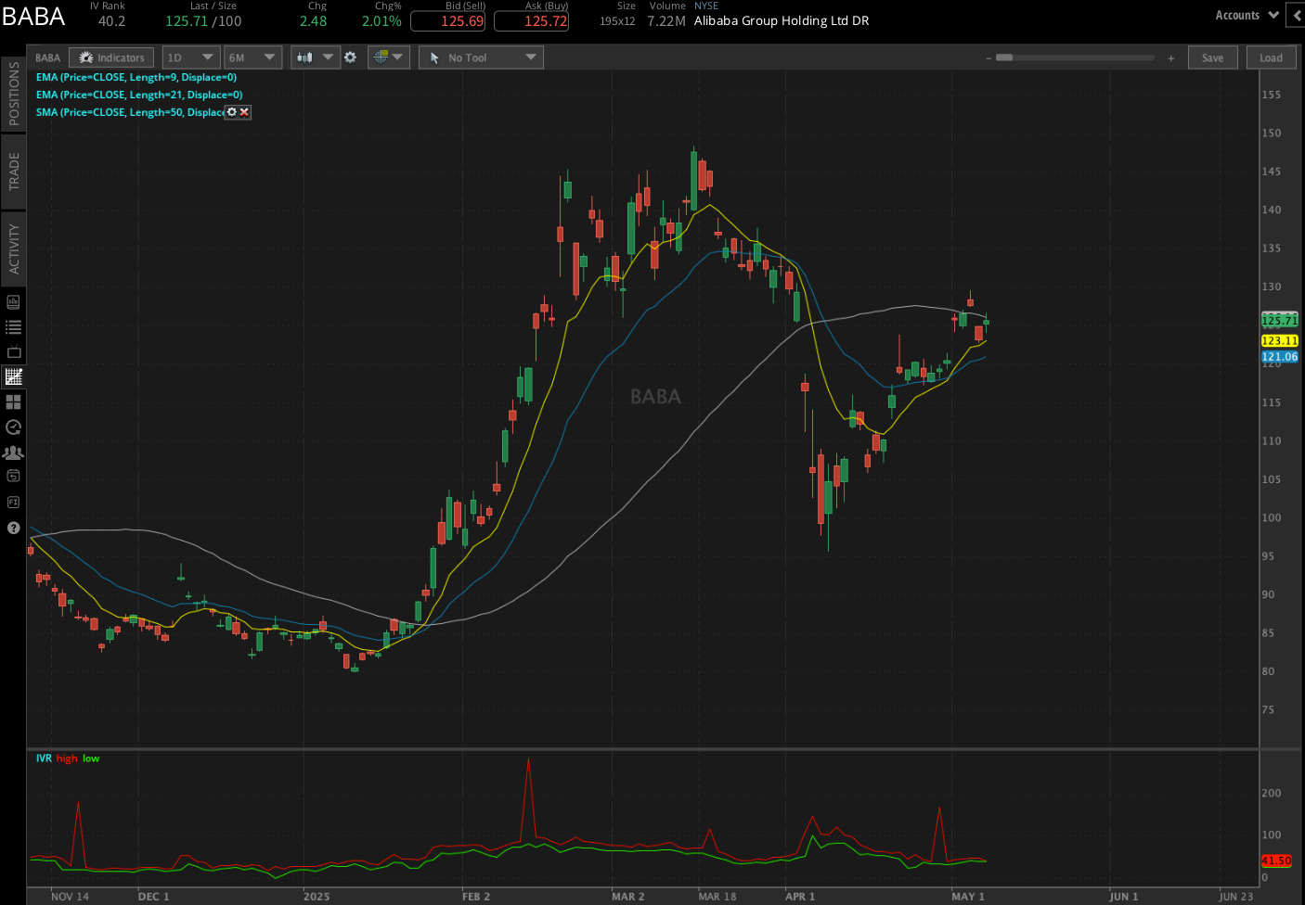Open the list view sidebar icon
This screenshot has height=905, width=1305.
coord(13,326)
